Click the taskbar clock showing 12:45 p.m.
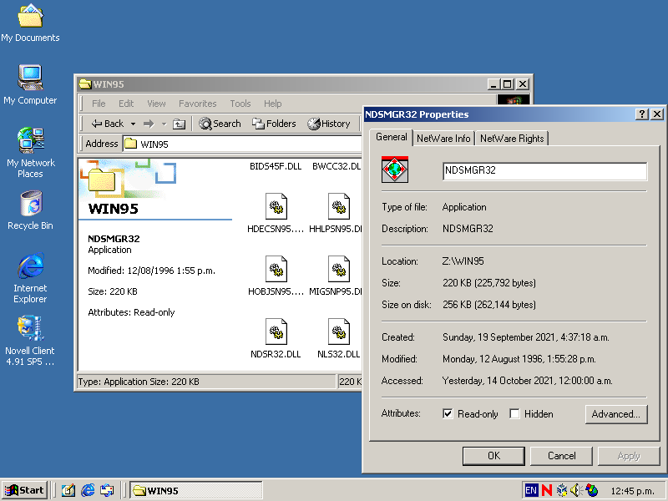Screen dimensions: 668x501 [x=633, y=491]
